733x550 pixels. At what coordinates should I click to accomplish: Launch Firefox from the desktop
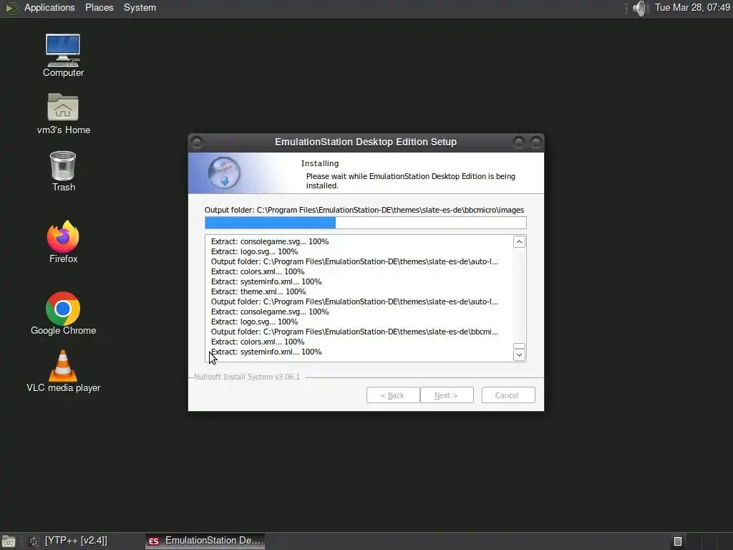click(x=63, y=242)
